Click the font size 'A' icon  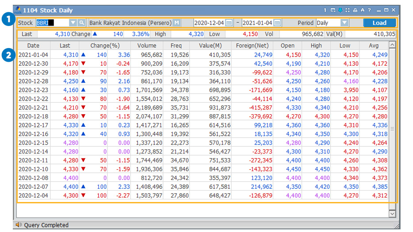click(362, 10)
